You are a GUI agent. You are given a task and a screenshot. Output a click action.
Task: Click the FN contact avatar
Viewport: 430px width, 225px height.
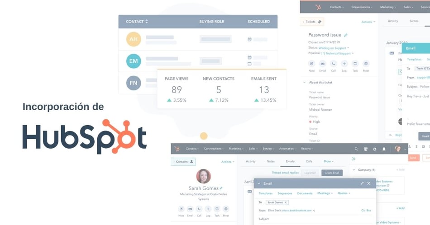134,83
